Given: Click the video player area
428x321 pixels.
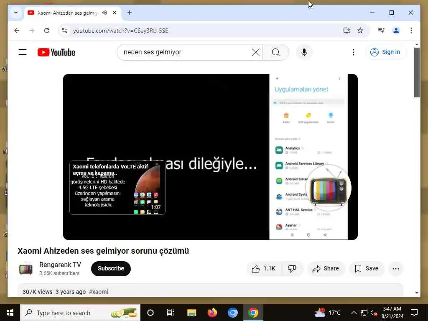Looking at the screenshot, I should [x=210, y=157].
